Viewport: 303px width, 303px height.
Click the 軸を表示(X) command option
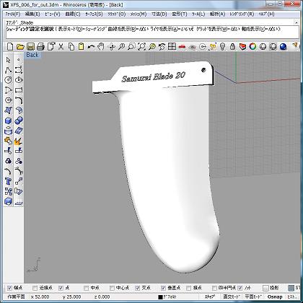point(262,29)
